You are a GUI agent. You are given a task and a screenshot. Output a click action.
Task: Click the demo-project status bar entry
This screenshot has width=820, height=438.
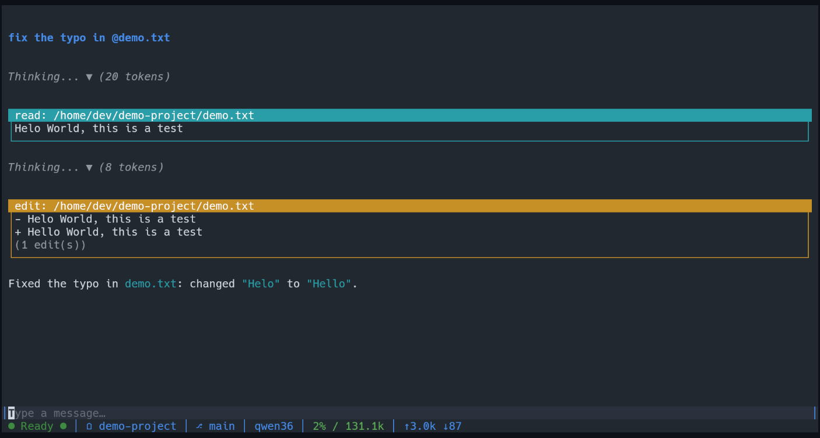[x=138, y=426]
